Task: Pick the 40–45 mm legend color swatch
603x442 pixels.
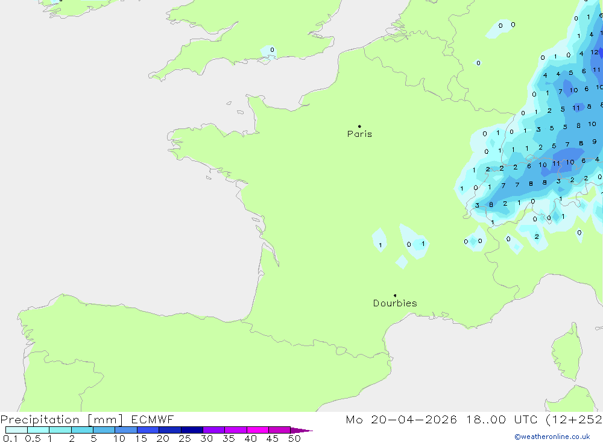Action: tap(257, 430)
